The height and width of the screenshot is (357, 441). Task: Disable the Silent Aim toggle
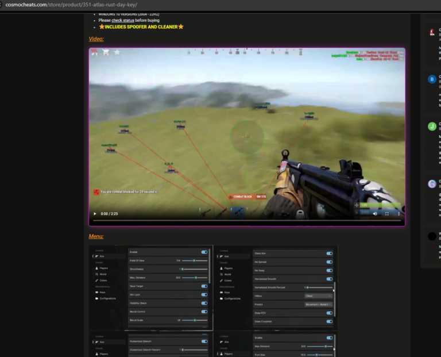pos(330,253)
